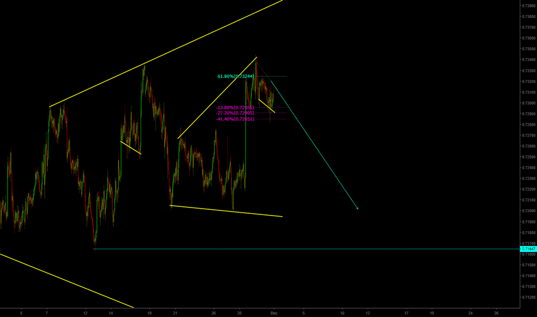
Task: Click the Dec label on date axis
Action: point(273,313)
